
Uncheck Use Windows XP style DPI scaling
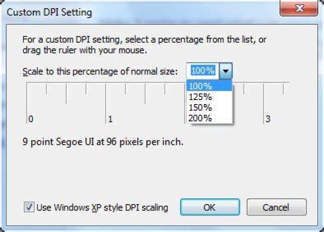pos(29,207)
